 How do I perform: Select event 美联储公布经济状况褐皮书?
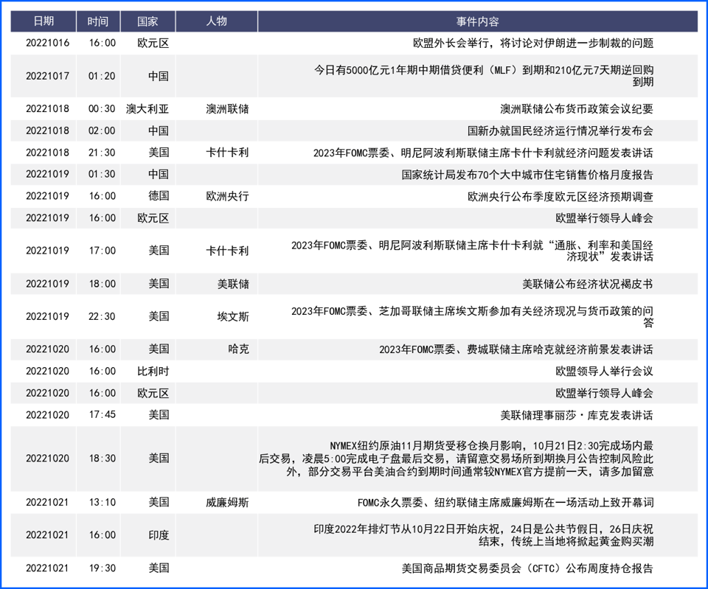pos(588,284)
